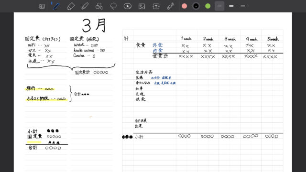Click the 医療 category text
Viewport: 306px width, 172px height.
(139, 77)
